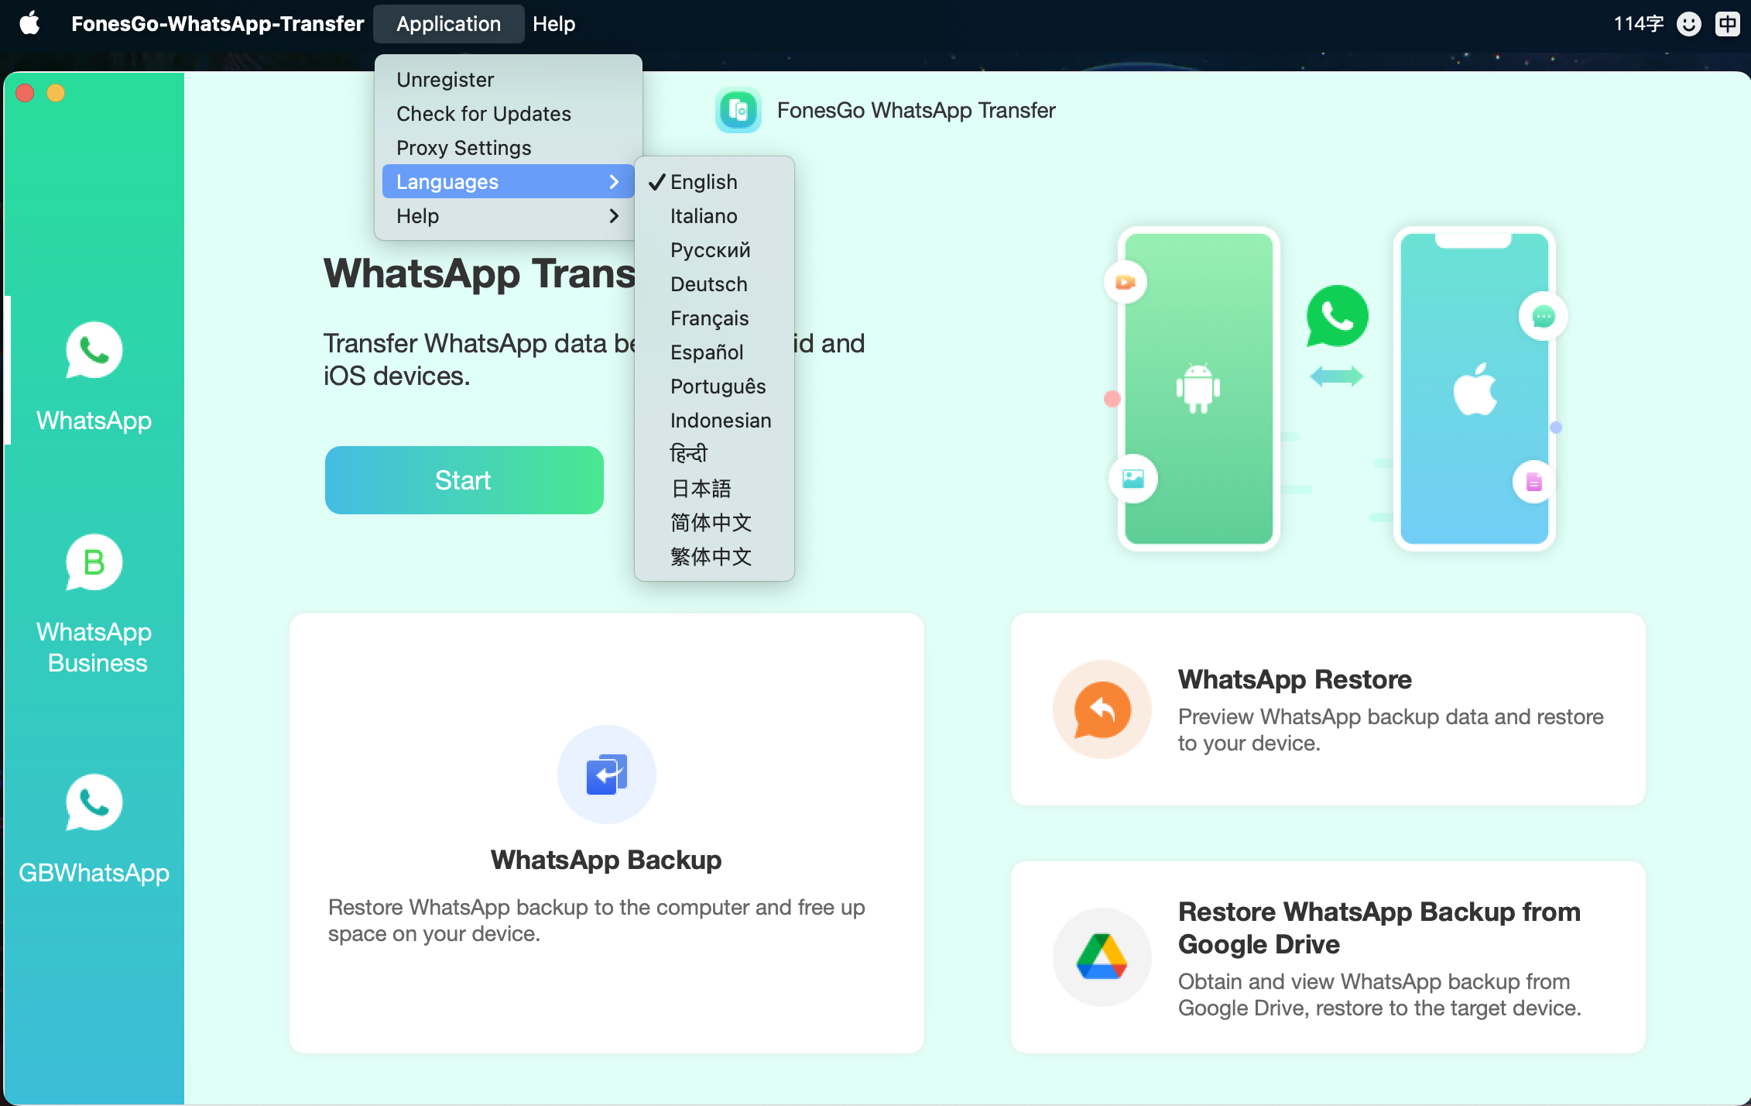Click the orange WhatsApp Restore icon
Screen dimensions: 1751x1106
click(x=1102, y=709)
